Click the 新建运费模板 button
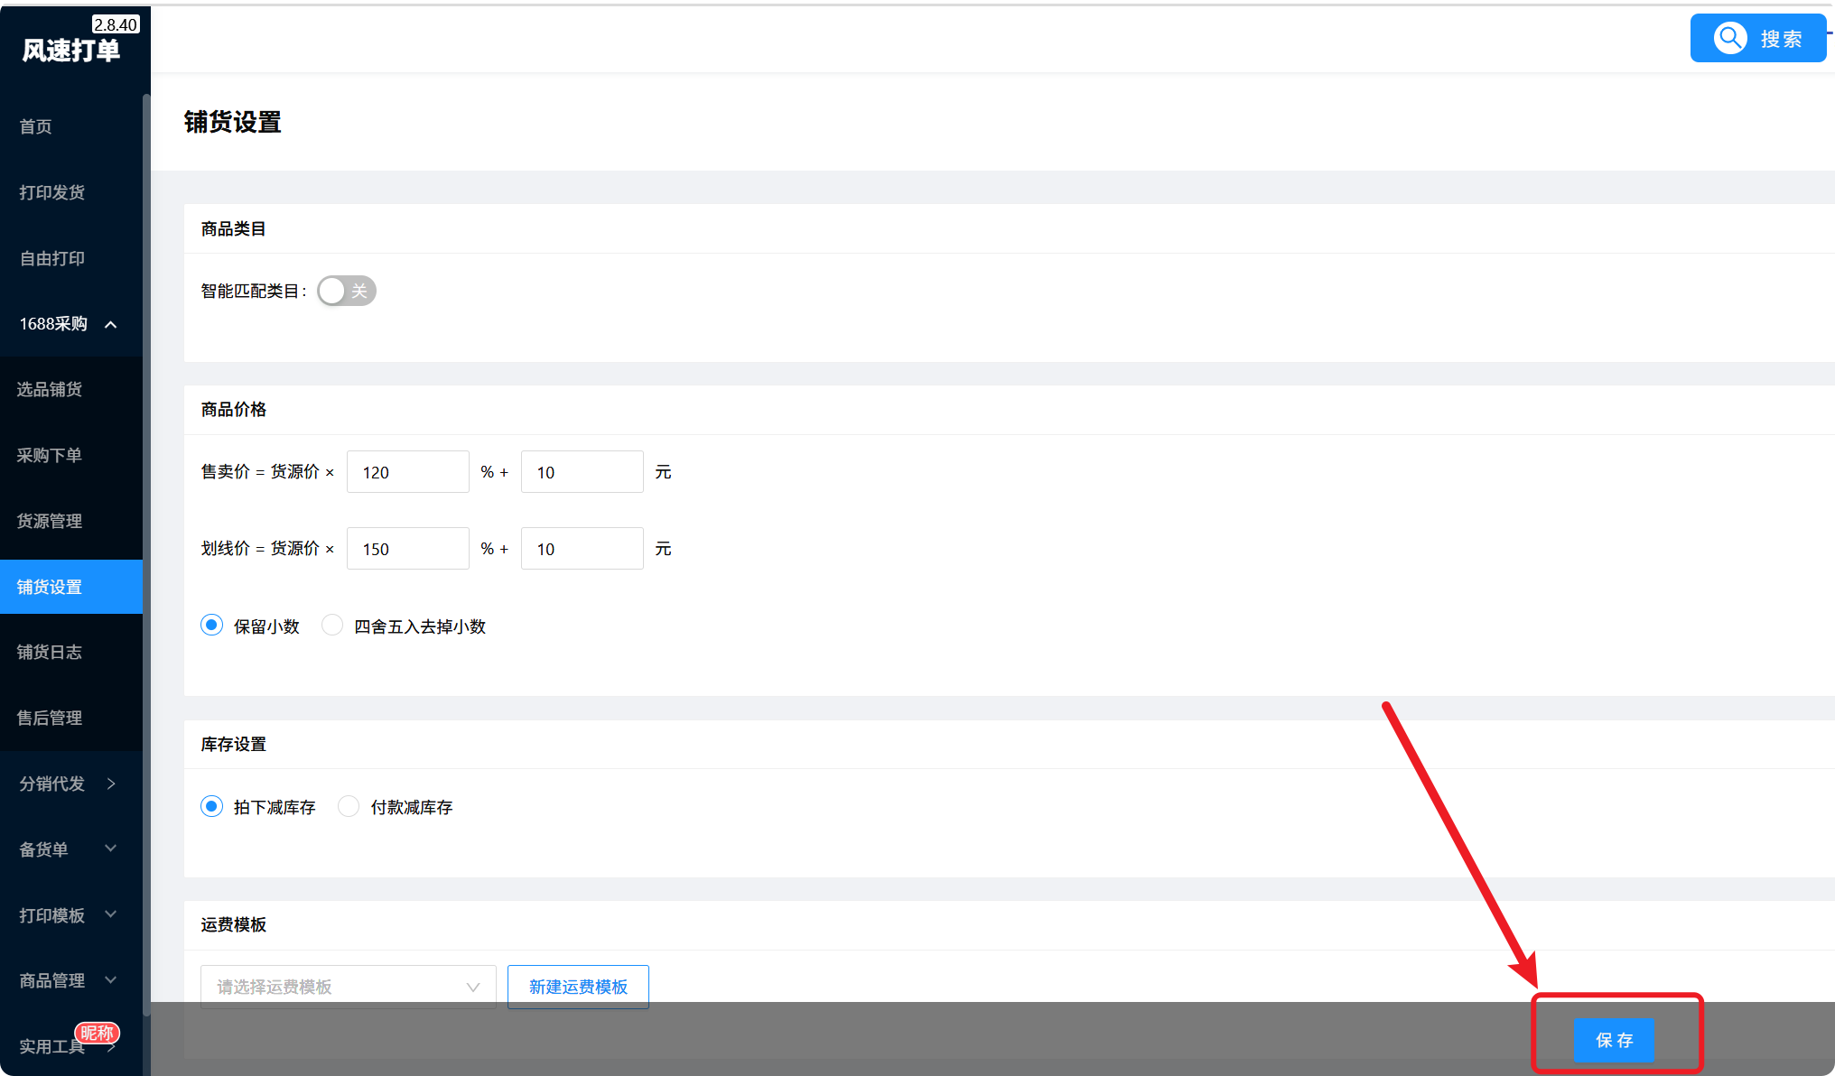The height and width of the screenshot is (1076, 1835). pos(578,987)
